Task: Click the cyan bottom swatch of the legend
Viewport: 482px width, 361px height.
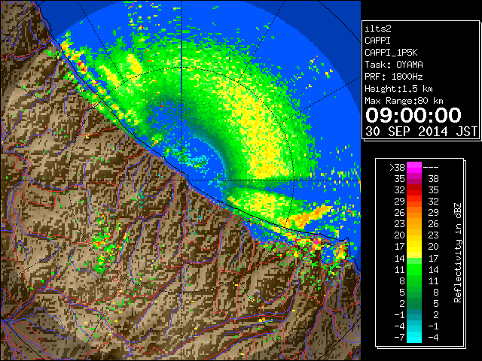Action: (x=414, y=337)
